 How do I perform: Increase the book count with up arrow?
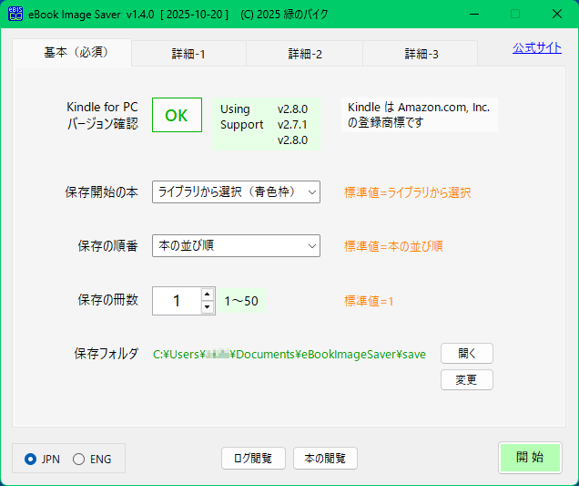point(208,294)
